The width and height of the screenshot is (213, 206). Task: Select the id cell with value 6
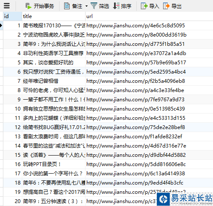tap(13, 72)
